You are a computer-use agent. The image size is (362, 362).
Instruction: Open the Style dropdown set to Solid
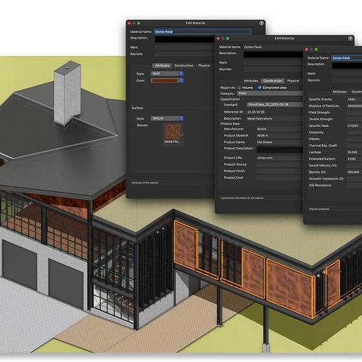[x=167, y=73]
